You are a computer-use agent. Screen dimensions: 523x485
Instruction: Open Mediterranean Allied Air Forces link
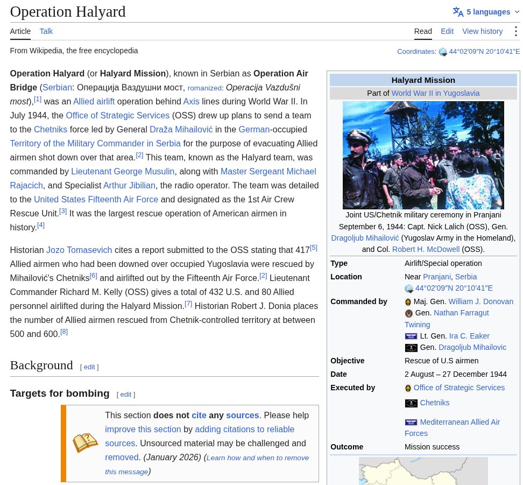coord(453,427)
